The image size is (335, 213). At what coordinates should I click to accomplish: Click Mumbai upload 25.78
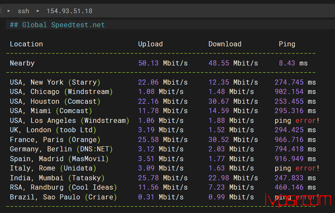click(148, 178)
